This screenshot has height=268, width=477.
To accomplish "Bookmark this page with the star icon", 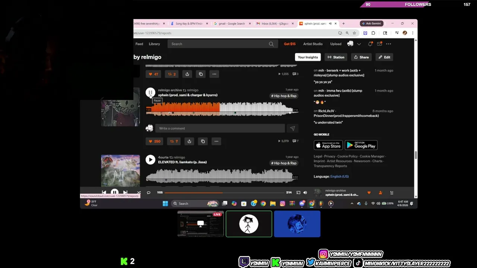I will pyautogui.click(x=354, y=33).
